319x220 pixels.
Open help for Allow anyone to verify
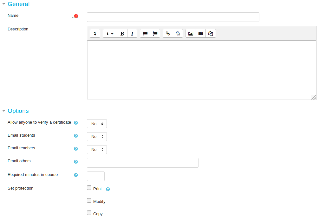pos(76,122)
